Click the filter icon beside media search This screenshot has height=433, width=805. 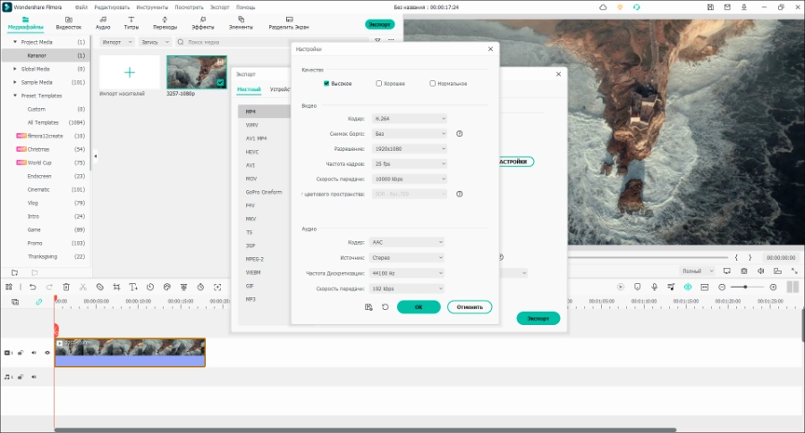click(x=377, y=40)
